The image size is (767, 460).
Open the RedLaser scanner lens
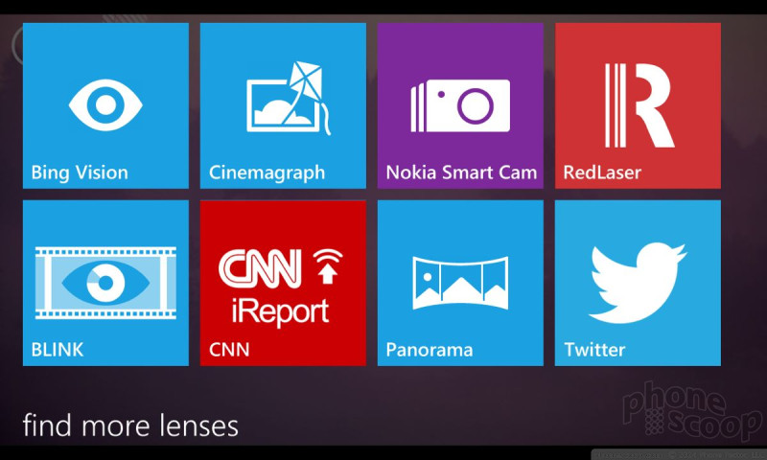[x=638, y=105]
